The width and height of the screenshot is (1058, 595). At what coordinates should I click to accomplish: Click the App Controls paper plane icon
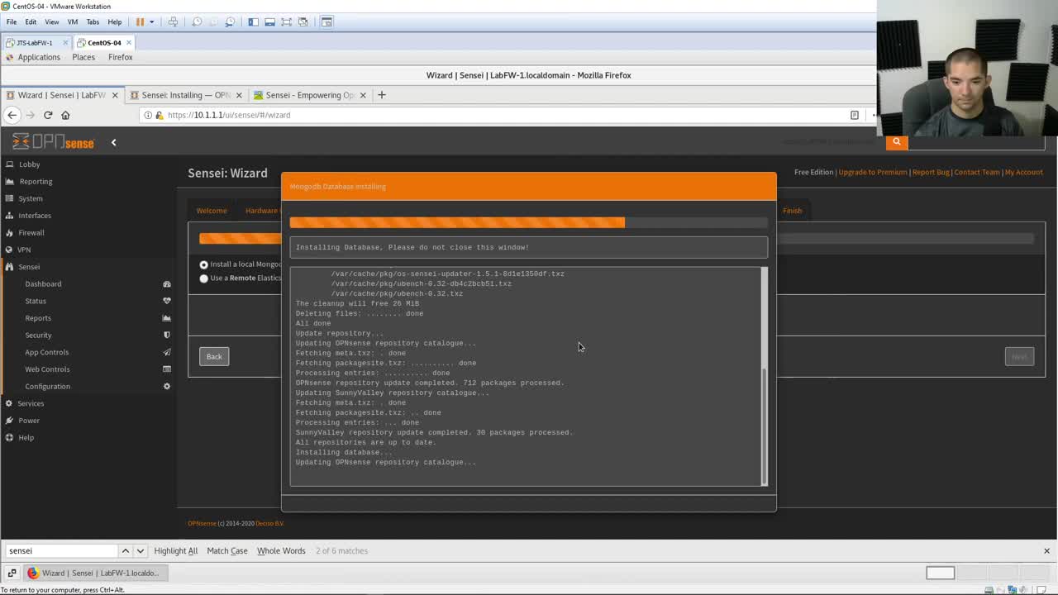(x=166, y=352)
